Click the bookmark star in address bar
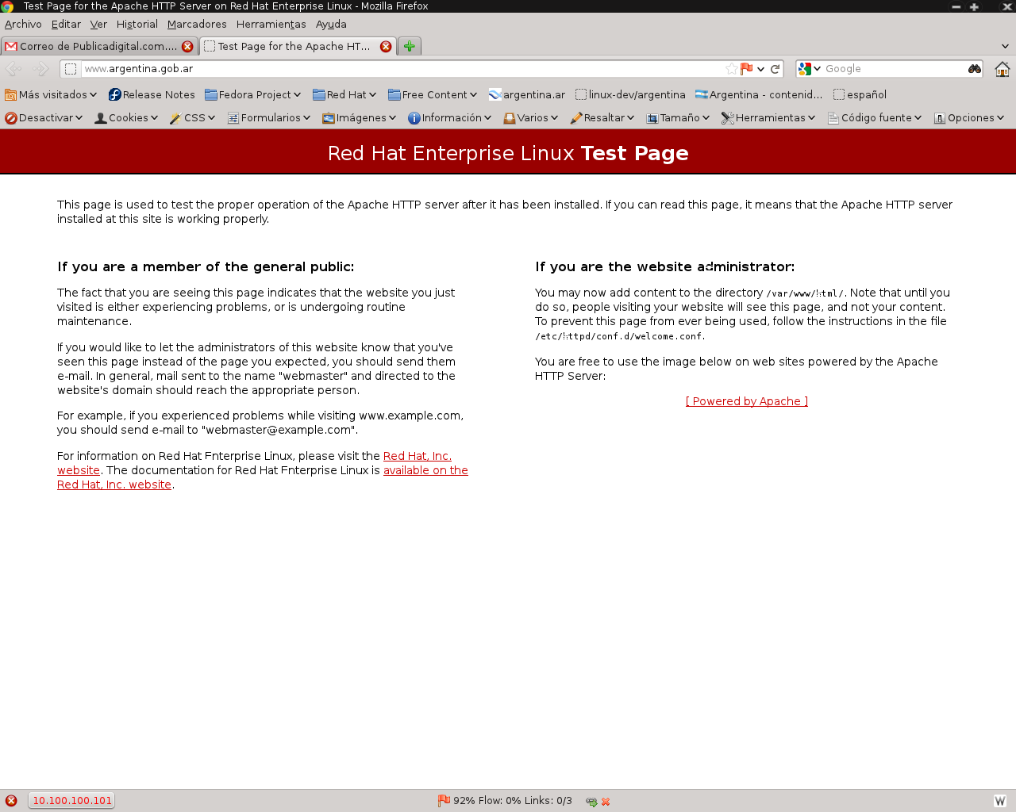Image resolution: width=1016 pixels, height=812 pixels. [x=731, y=69]
